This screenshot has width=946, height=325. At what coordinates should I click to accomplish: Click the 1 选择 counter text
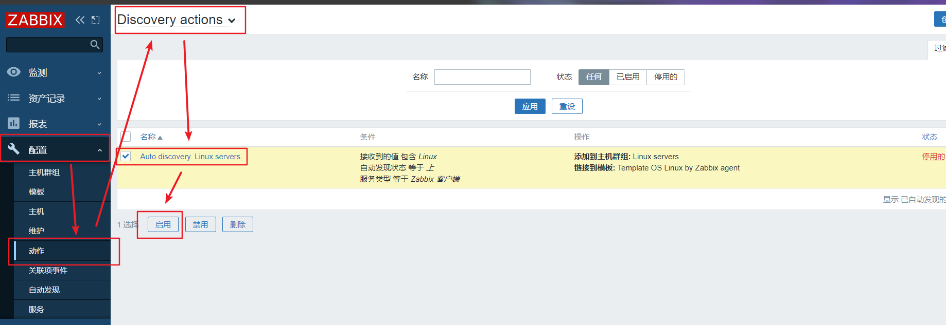pos(128,225)
